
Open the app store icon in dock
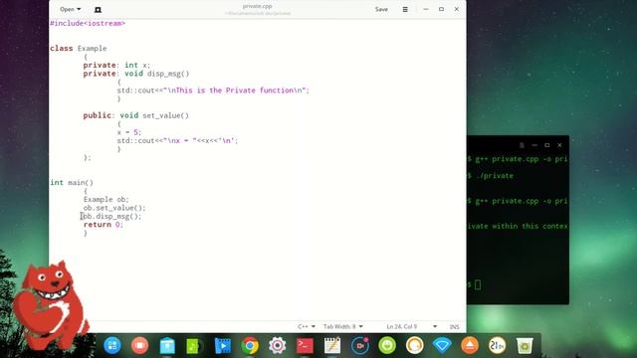167,346
